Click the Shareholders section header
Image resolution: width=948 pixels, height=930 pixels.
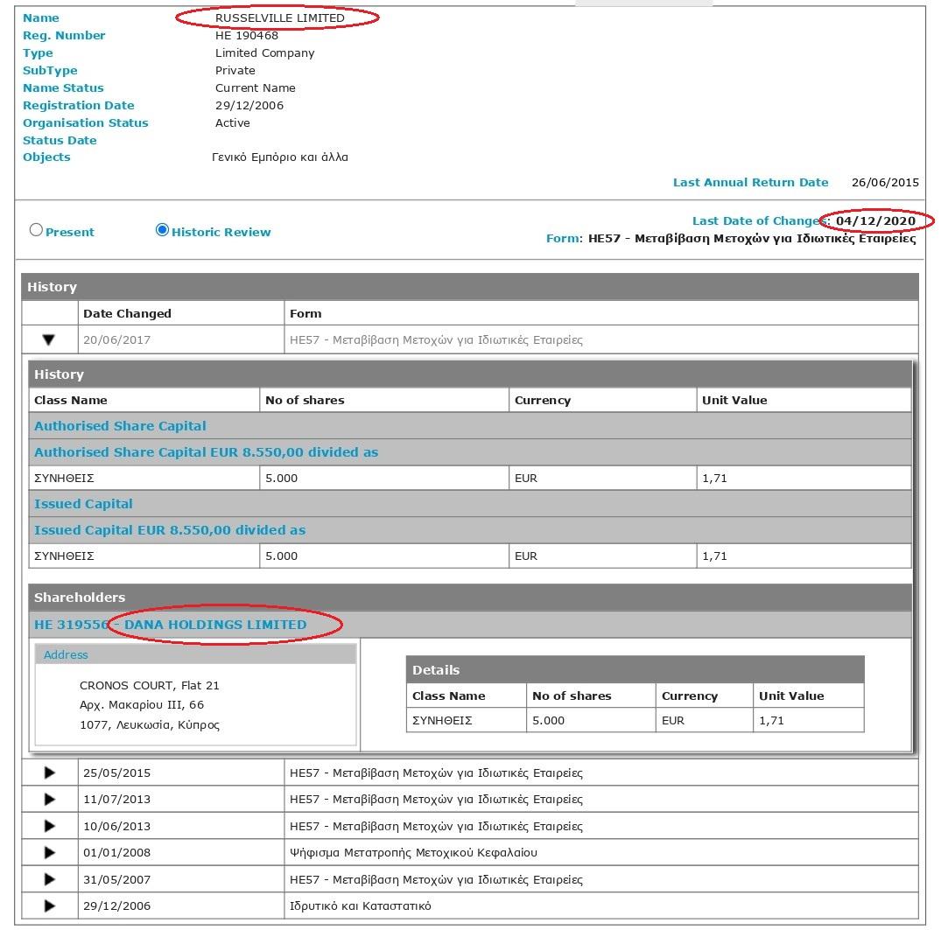(80, 598)
